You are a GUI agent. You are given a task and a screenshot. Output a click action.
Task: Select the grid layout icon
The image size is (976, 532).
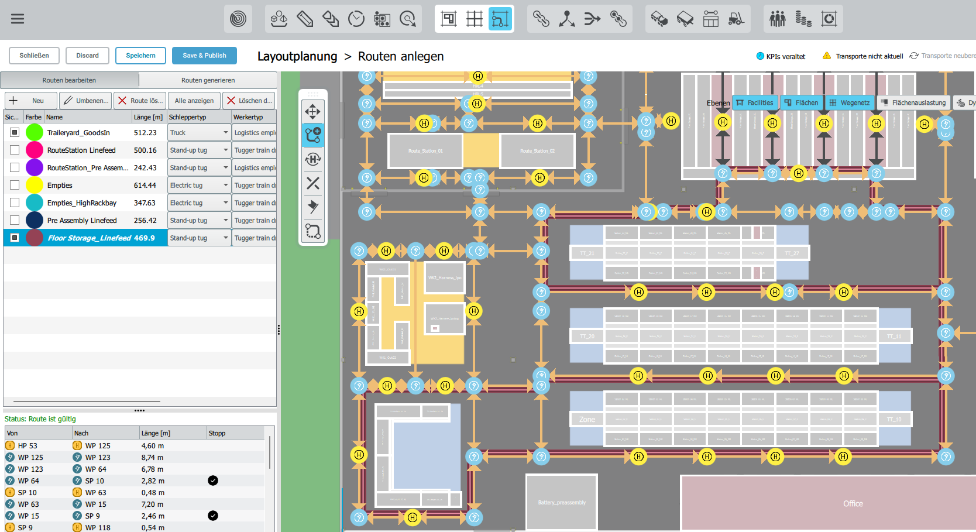click(475, 19)
